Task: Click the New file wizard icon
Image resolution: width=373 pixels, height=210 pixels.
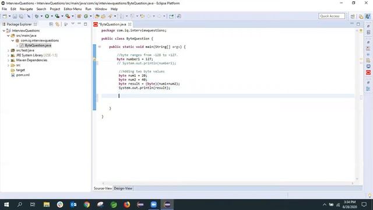Action: (x=5, y=16)
